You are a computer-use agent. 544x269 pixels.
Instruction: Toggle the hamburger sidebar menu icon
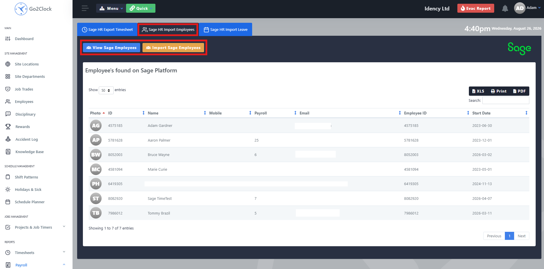pyautogui.click(x=85, y=8)
